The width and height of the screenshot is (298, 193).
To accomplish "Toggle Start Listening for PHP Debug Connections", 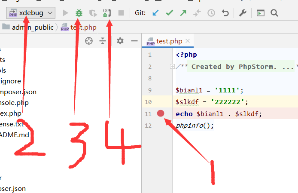I will coord(107,13).
